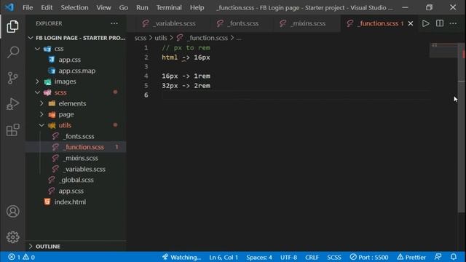
Task: Change line ending via CRLF item
Action: click(x=312, y=257)
